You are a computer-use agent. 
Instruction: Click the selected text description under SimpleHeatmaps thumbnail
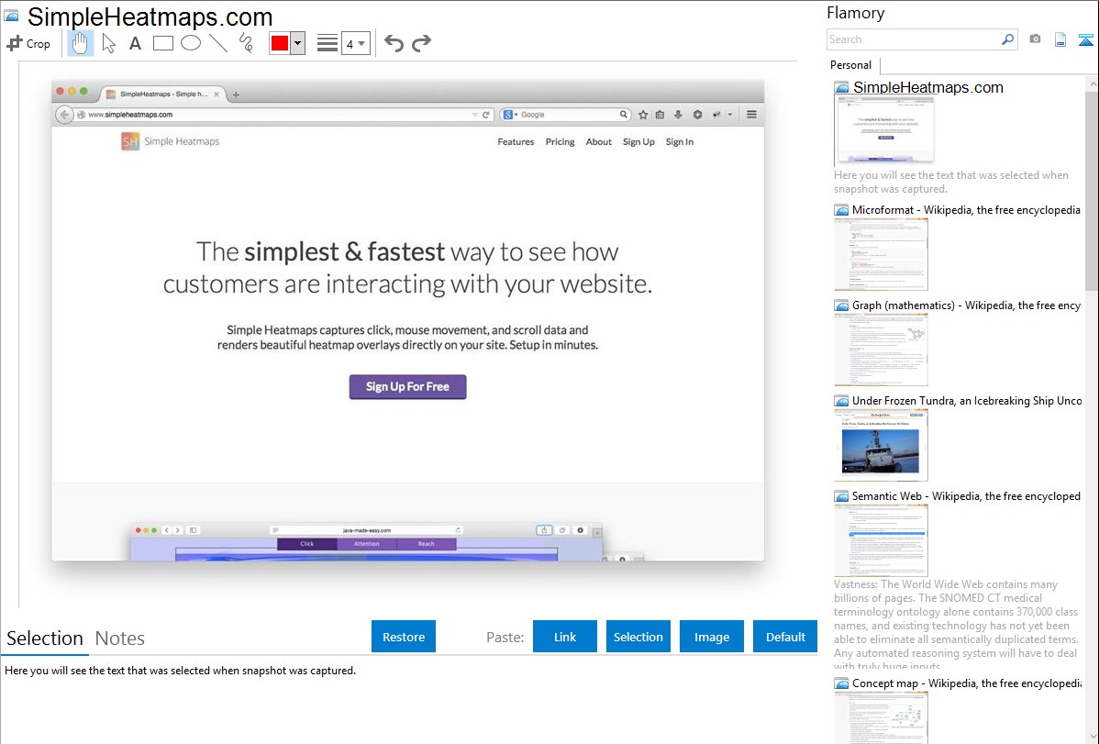click(x=951, y=182)
